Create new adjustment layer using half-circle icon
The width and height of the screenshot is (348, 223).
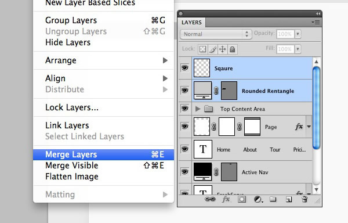258,199
